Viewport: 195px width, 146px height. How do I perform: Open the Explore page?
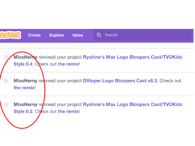pyautogui.click(x=56, y=35)
